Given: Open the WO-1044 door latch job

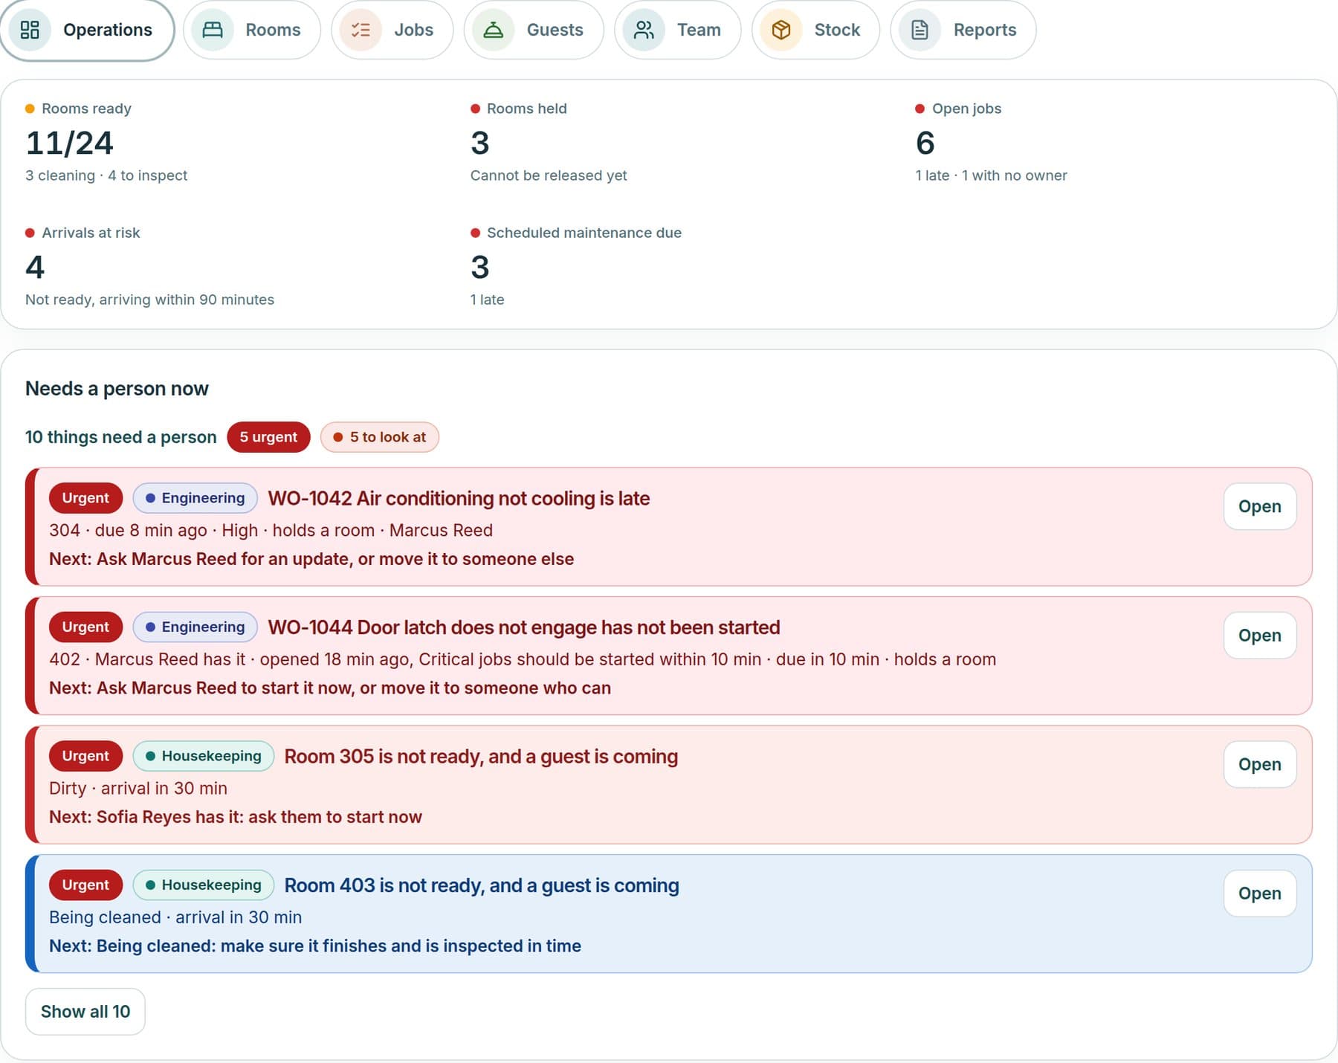Looking at the screenshot, I should pos(1260,636).
